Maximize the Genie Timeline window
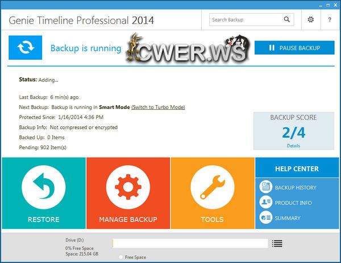Screen dimensions: 341x263 [x=328, y=5]
